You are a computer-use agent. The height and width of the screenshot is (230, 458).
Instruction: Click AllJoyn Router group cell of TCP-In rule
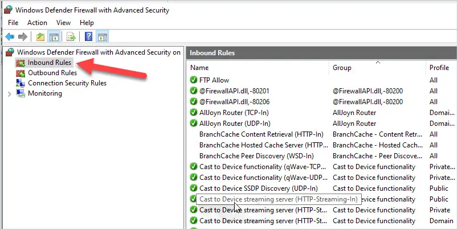pyautogui.click(x=354, y=112)
